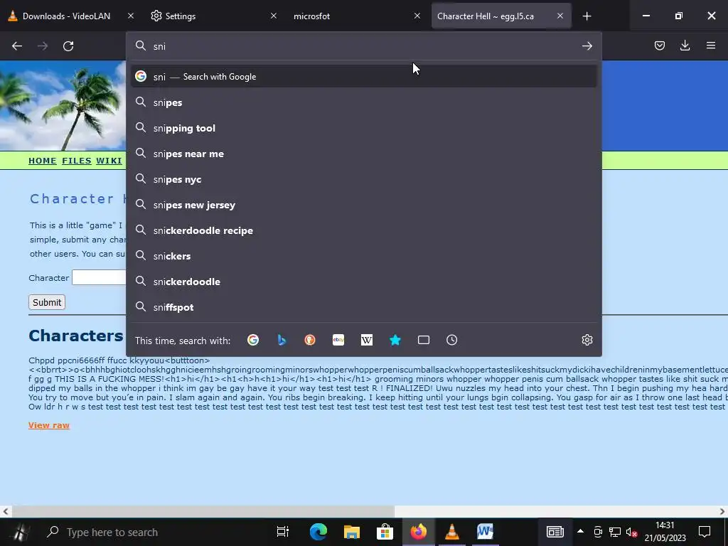The image size is (728, 546).
Task: Open the HOME link on the page
Action: (x=42, y=161)
